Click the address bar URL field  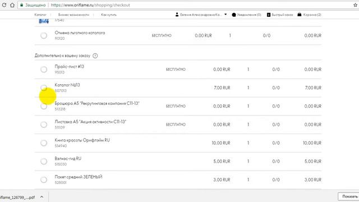(183, 5)
